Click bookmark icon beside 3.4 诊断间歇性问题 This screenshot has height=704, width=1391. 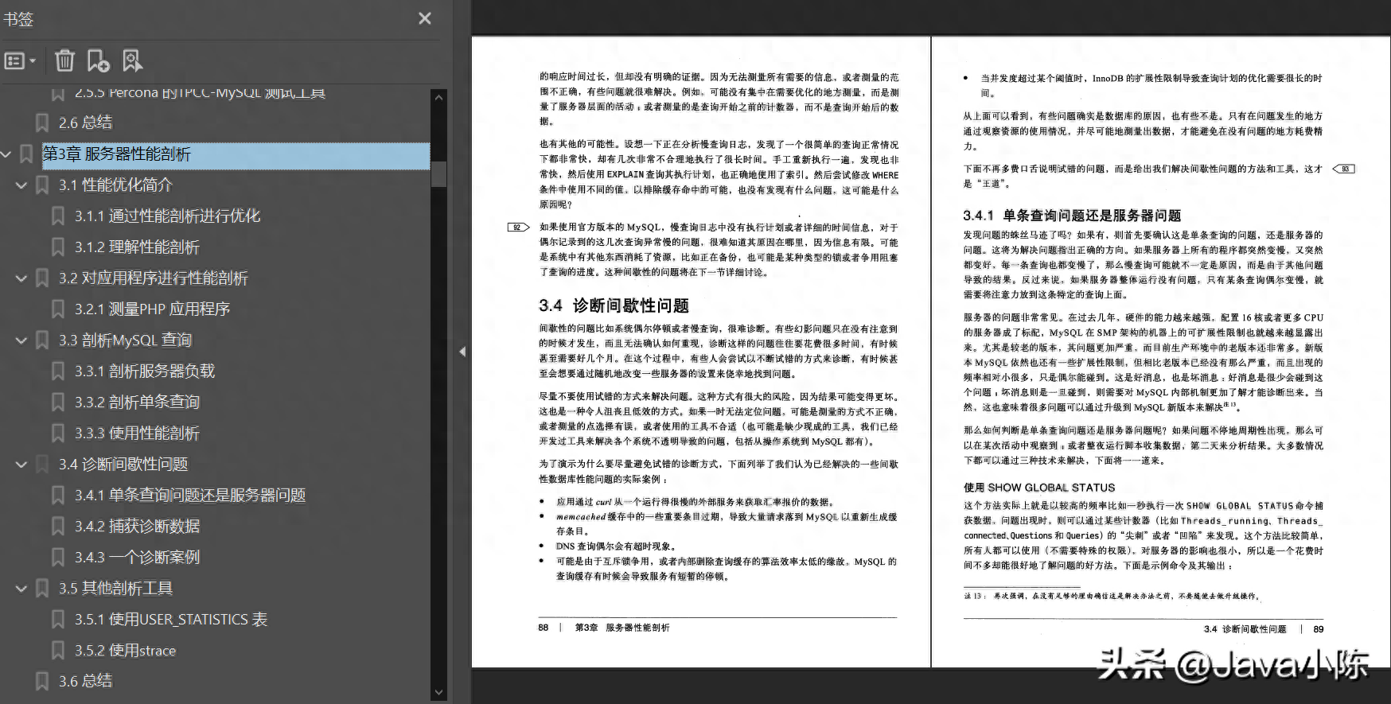(42, 464)
